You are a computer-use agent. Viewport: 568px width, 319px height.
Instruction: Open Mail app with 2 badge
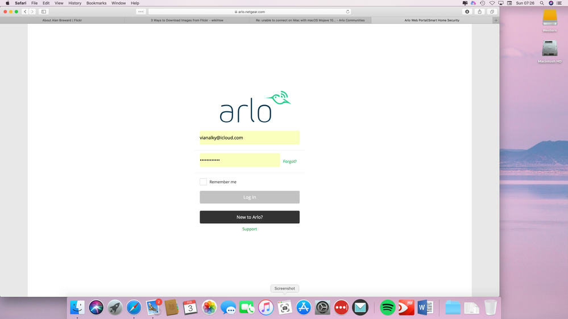pyautogui.click(x=153, y=308)
